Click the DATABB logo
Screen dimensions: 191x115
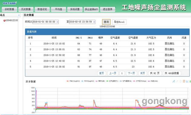[10, 3]
